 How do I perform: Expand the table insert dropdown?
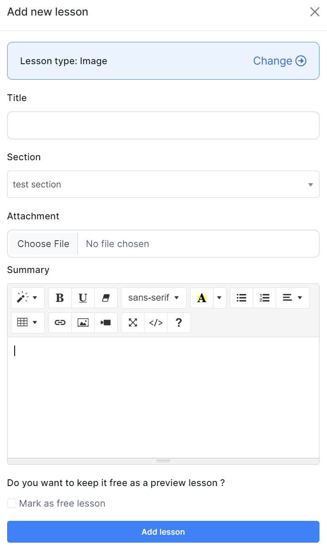(28, 322)
